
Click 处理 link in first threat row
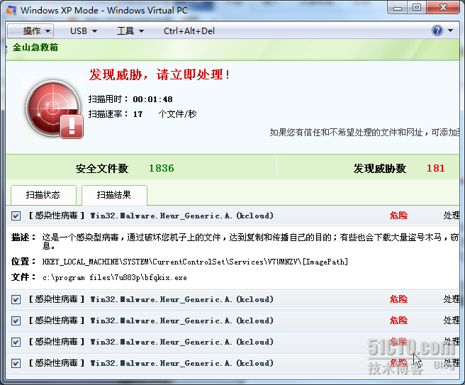tap(451, 216)
